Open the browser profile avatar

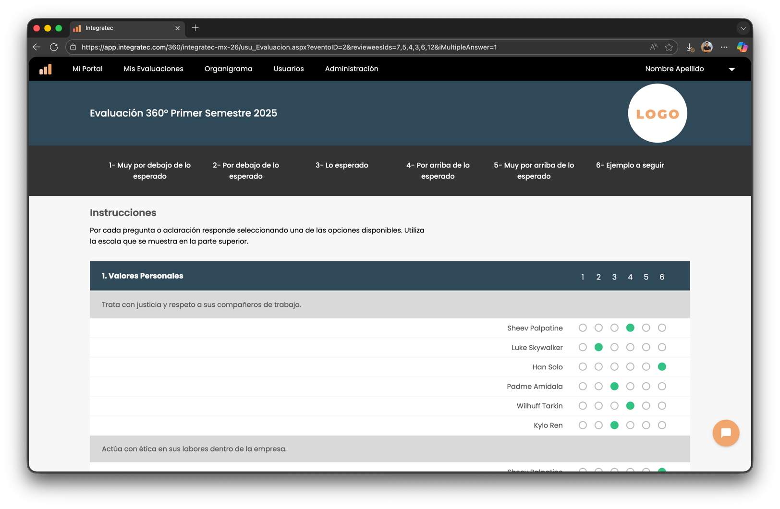coord(707,47)
